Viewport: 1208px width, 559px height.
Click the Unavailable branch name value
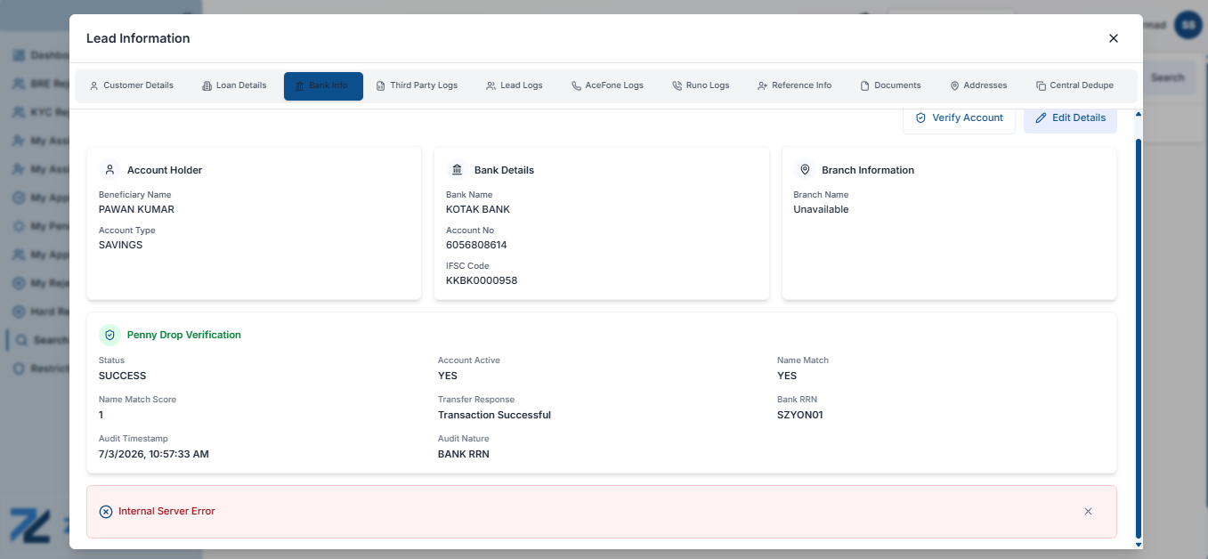pyautogui.click(x=821, y=209)
